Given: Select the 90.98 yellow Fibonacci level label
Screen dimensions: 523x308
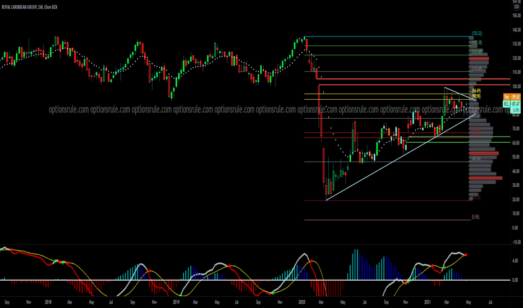Looking at the screenshot, I should point(476,96).
